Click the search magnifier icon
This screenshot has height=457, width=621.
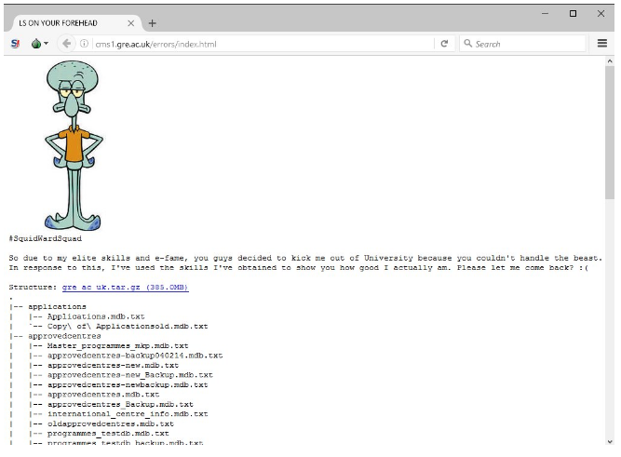pos(467,43)
